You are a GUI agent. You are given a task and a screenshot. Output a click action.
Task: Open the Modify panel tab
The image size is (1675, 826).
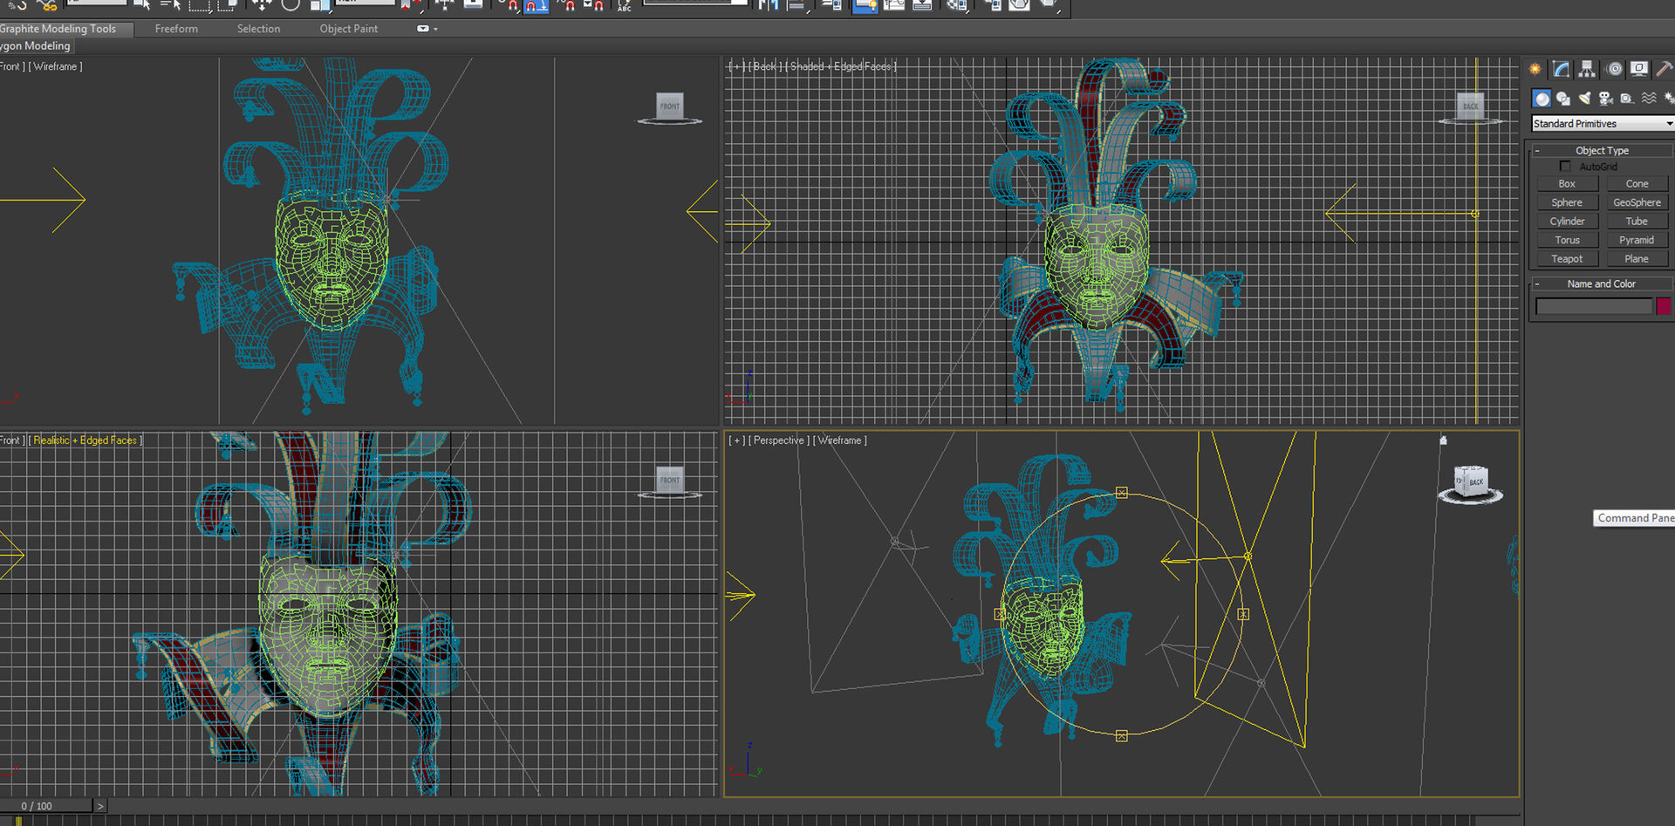(1561, 69)
